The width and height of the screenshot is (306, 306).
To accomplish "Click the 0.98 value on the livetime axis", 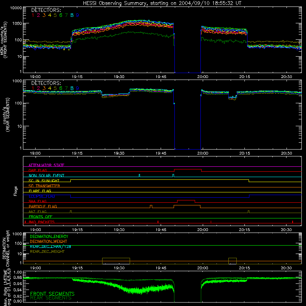I will coord(18,278).
